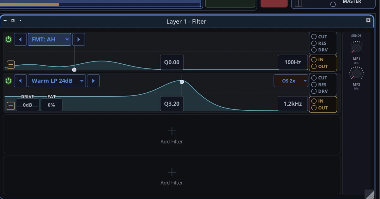This screenshot has height=199, width=380.
Task: Select IN option in the Warm LP row
Action: click(x=317, y=101)
